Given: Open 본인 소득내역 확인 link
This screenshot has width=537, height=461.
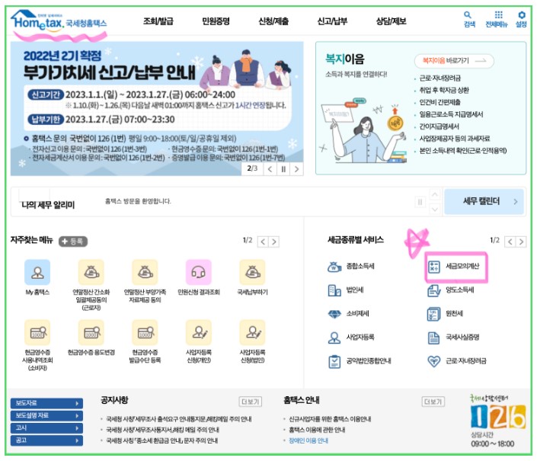Looking at the screenshot, I should (x=463, y=151).
